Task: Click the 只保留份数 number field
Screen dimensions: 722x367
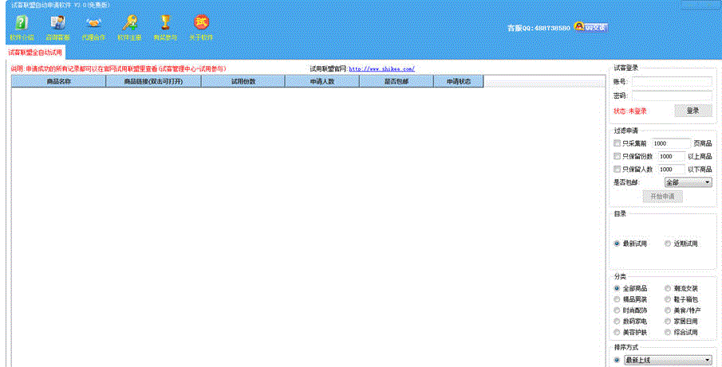Action: point(672,156)
